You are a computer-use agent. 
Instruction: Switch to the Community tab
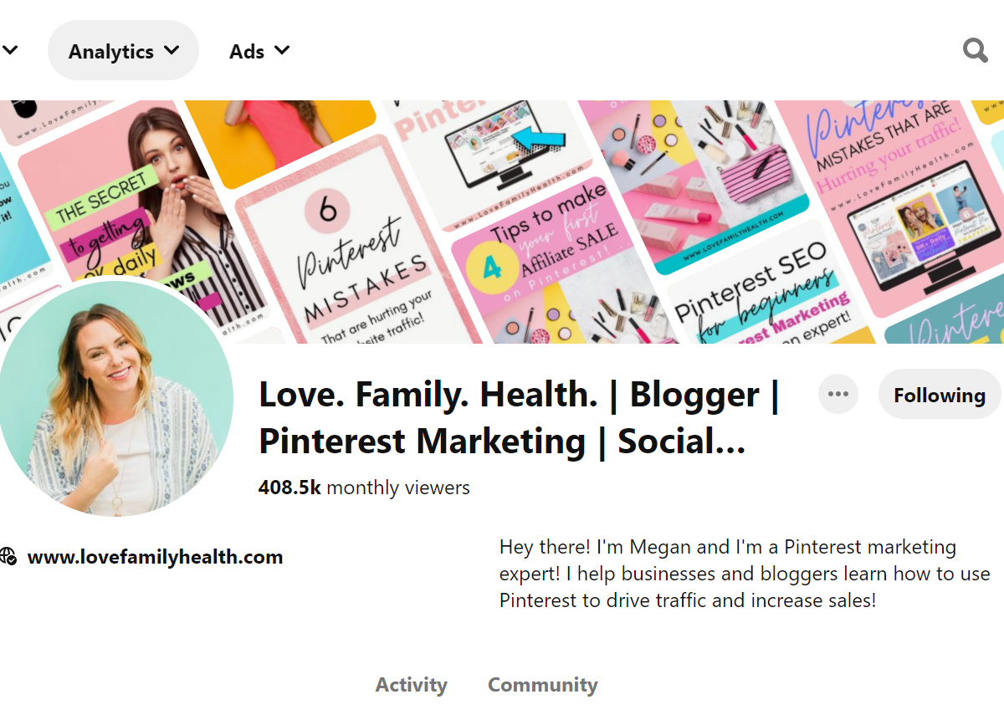542,685
